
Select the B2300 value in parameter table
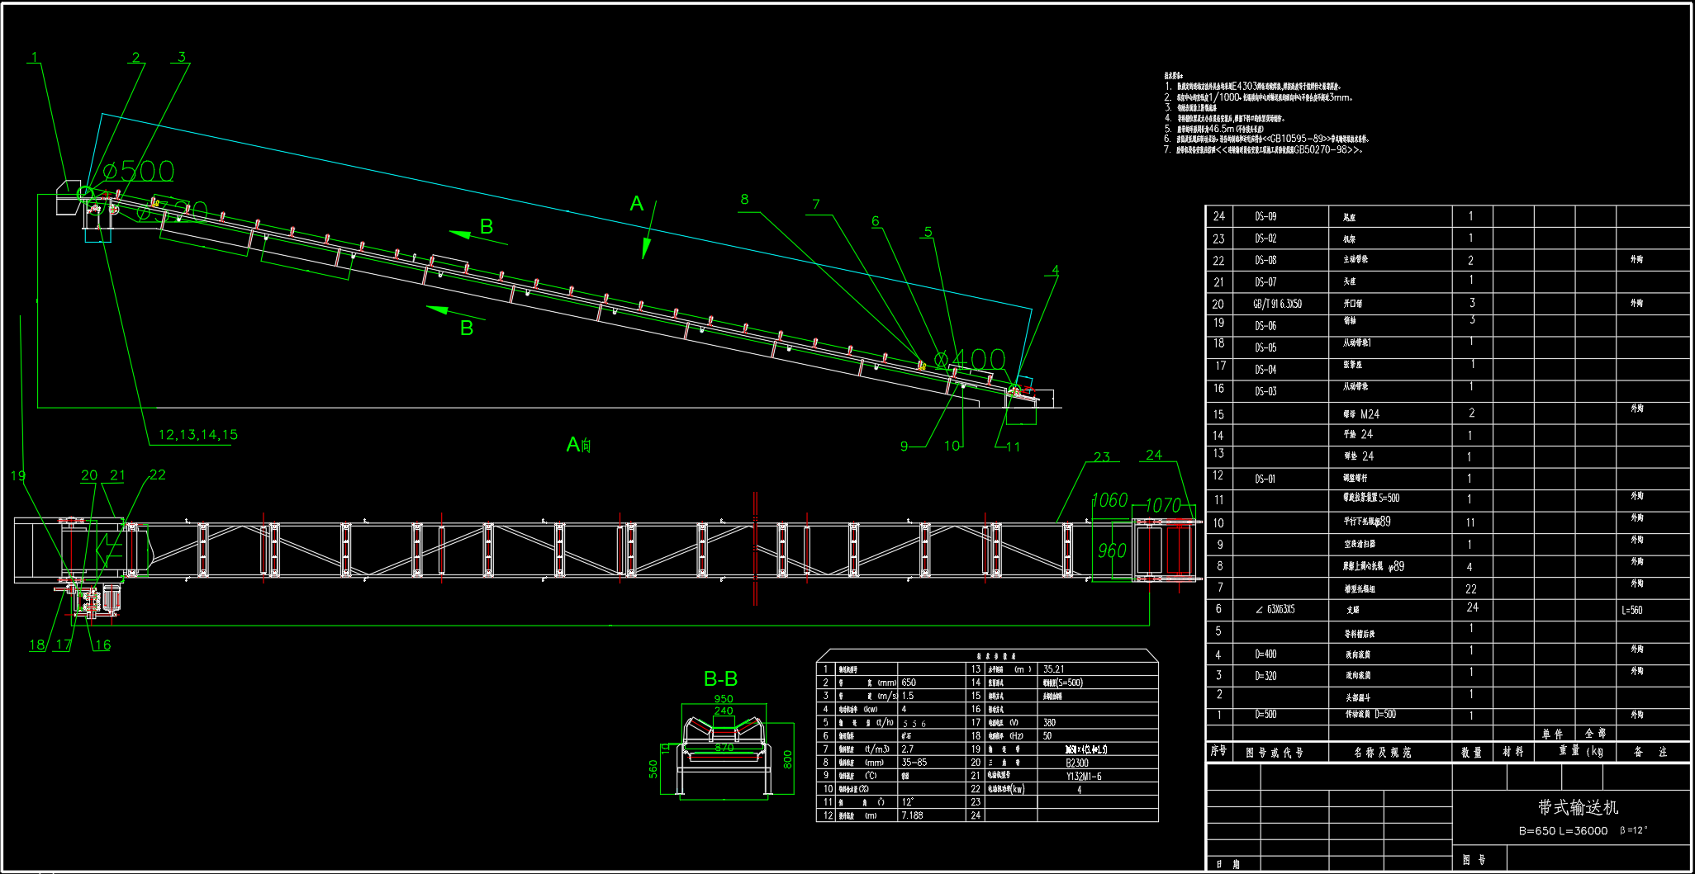pos(1076,763)
